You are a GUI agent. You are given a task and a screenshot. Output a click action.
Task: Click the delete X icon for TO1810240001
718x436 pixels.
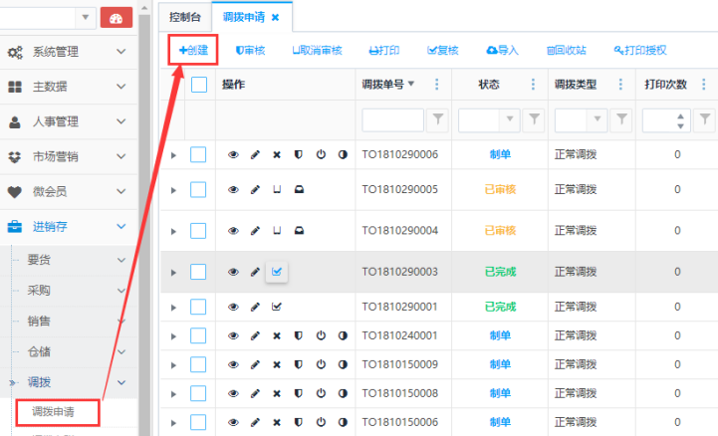[x=277, y=336]
